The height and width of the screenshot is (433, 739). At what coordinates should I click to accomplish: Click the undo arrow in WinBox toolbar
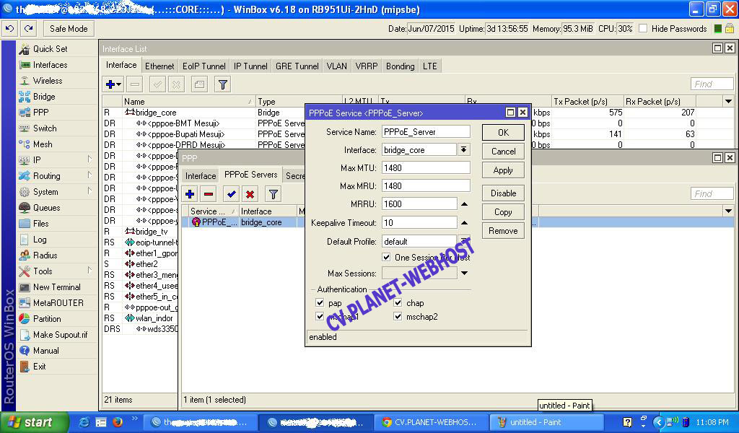10,29
